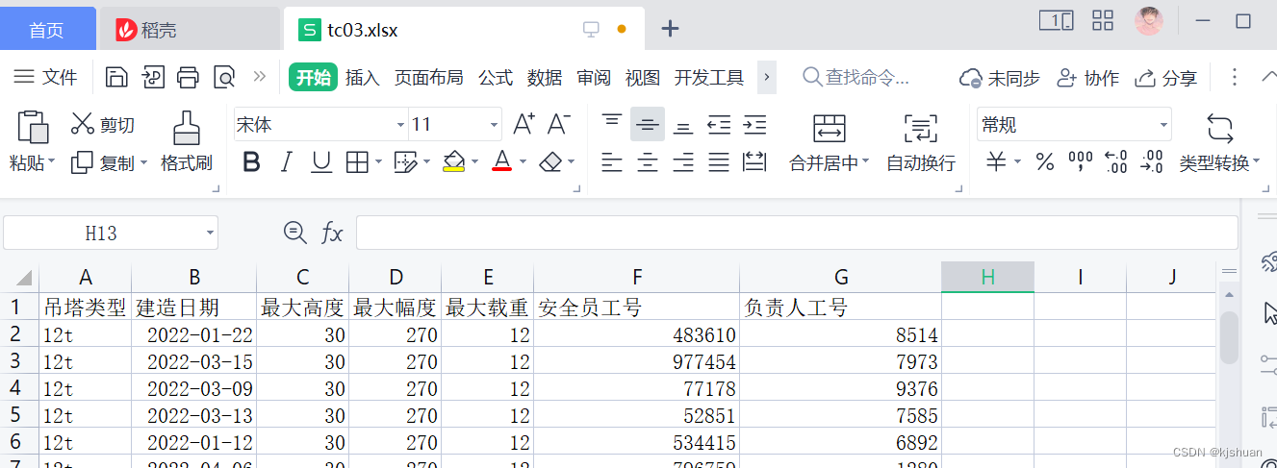Click increase indent icon
Image resolution: width=1277 pixels, height=468 pixels.
tap(755, 124)
